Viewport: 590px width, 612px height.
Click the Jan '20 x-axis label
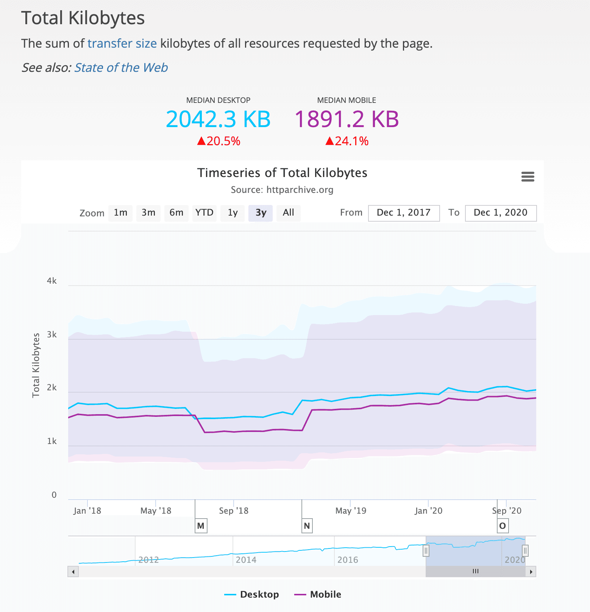tap(428, 511)
